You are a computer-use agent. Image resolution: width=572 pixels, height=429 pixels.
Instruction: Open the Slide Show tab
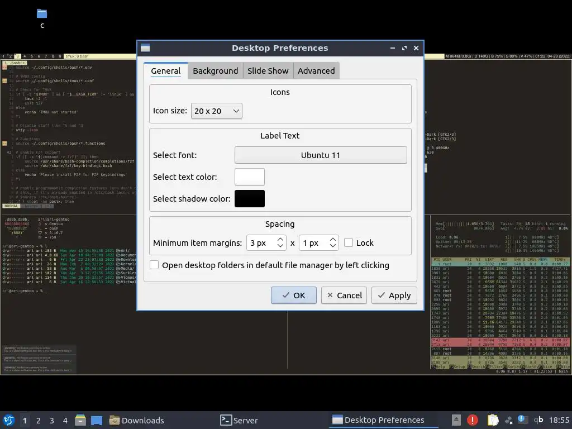pyautogui.click(x=268, y=71)
